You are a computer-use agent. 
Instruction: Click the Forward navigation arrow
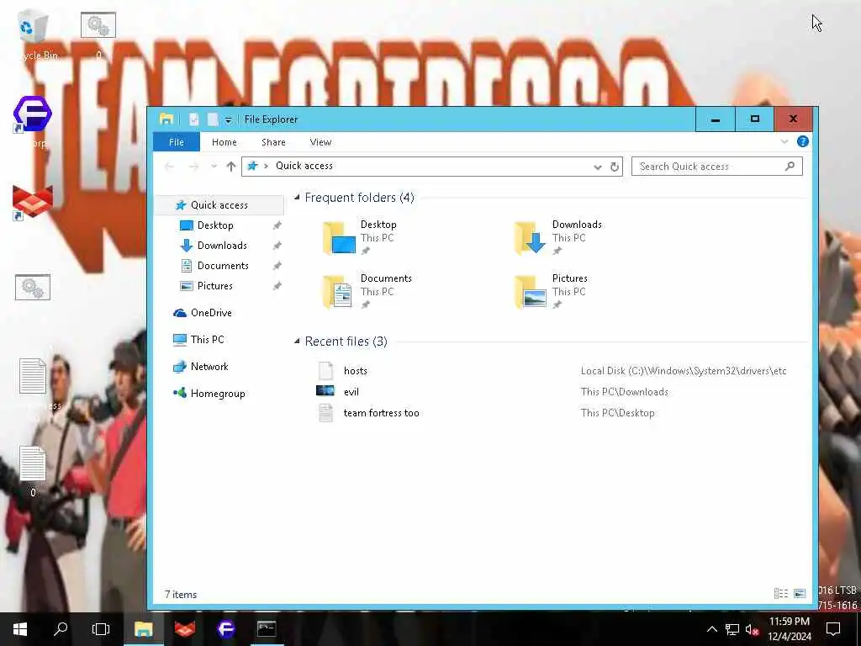[193, 167]
